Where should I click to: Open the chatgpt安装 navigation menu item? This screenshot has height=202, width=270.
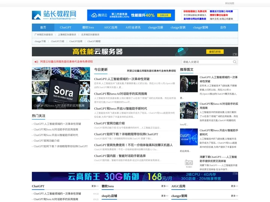(178, 27)
